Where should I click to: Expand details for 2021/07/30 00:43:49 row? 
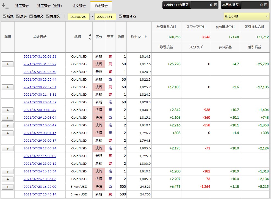coord(8,110)
